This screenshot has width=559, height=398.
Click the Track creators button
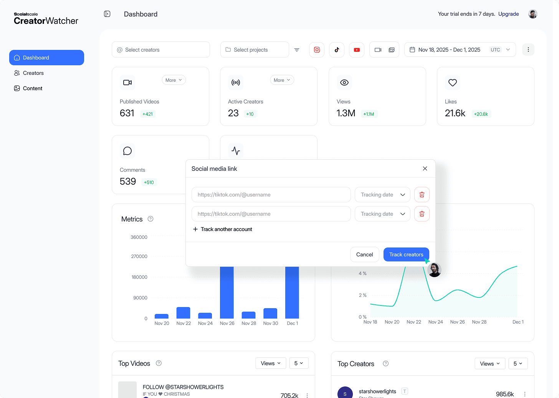point(406,254)
